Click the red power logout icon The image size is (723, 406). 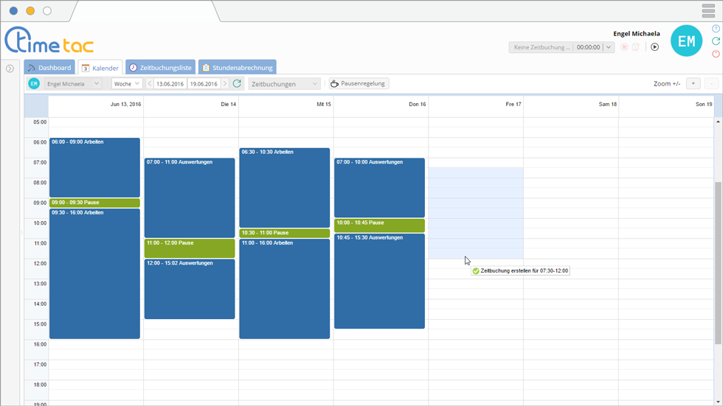(716, 54)
